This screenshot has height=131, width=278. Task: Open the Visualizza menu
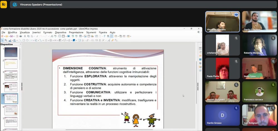pyautogui.click(x=25, y=32)
